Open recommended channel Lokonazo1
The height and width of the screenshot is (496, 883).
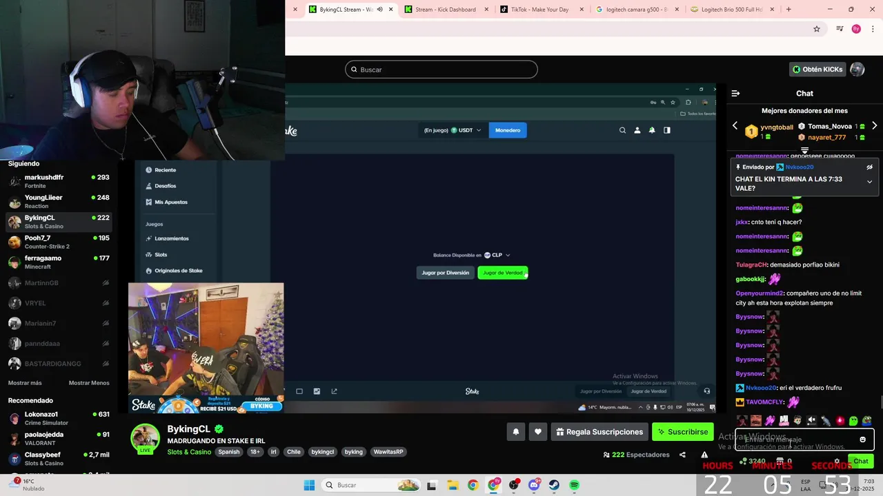[59, 418]
